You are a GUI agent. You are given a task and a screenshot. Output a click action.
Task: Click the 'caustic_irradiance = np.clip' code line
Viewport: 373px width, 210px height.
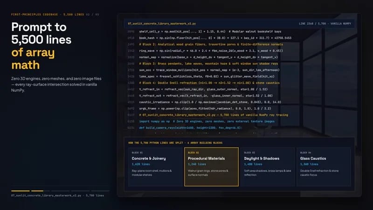tap(210, 102)
